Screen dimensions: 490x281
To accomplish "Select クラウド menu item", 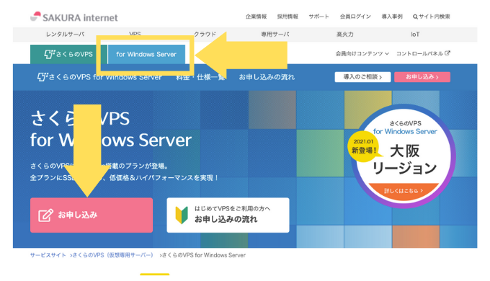I will click(205, 35).
